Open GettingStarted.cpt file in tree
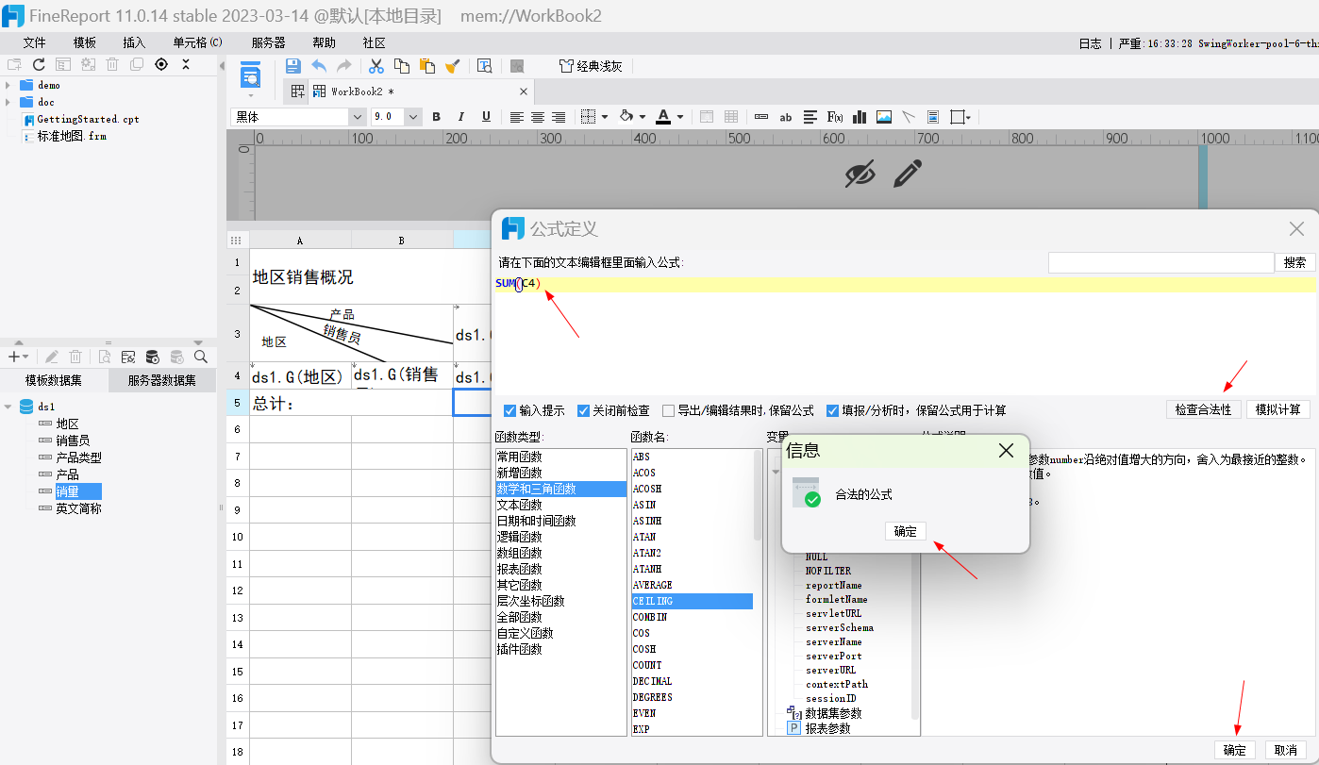The height and width of the screenshot is (765, 1319). 88,120
